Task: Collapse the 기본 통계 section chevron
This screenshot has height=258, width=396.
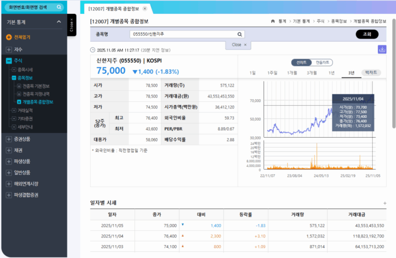Action: (x=59, y=22)
